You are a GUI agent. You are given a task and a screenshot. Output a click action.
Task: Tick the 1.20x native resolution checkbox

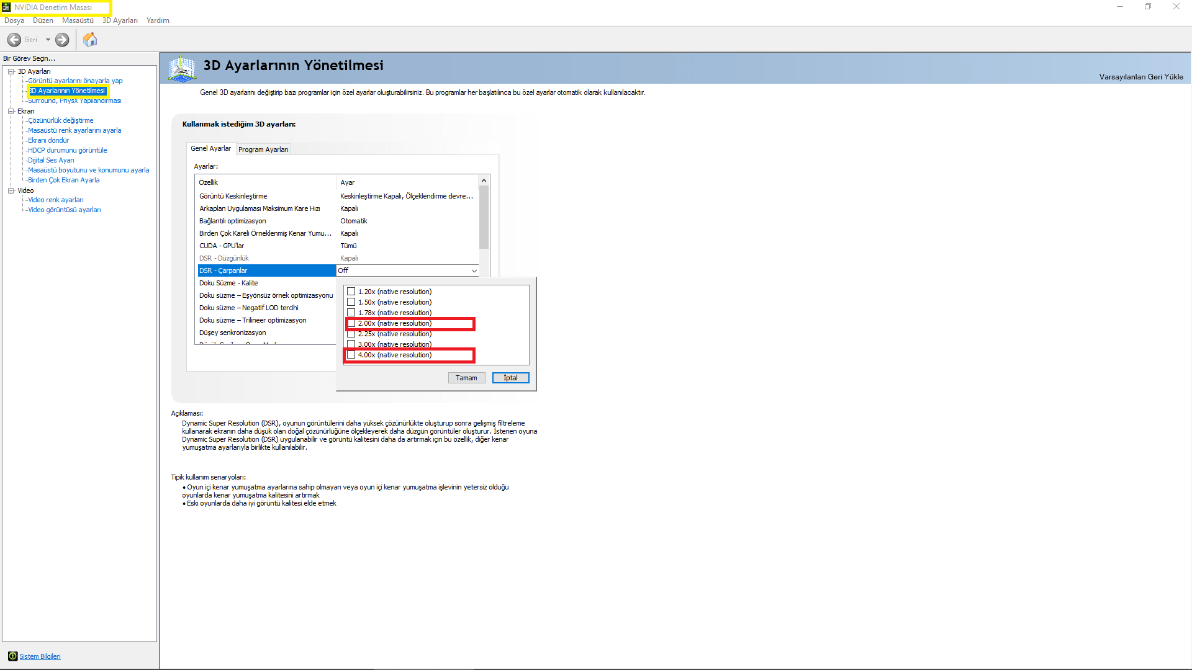click(351, 292)
